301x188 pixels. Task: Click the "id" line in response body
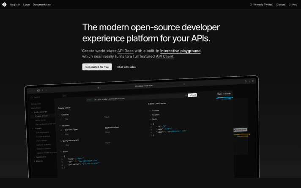[161, 126]
